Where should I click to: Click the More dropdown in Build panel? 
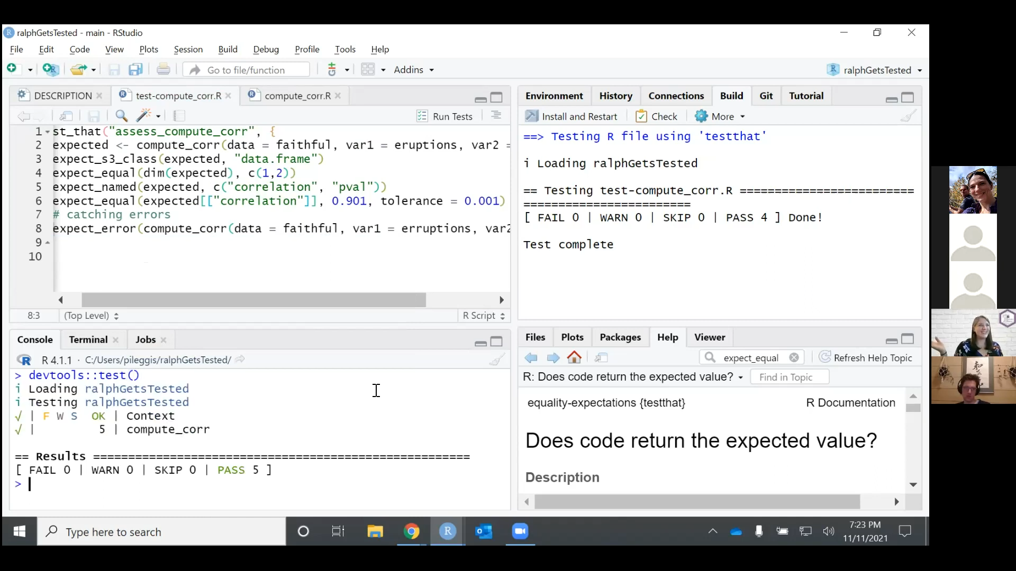(722, 116)
